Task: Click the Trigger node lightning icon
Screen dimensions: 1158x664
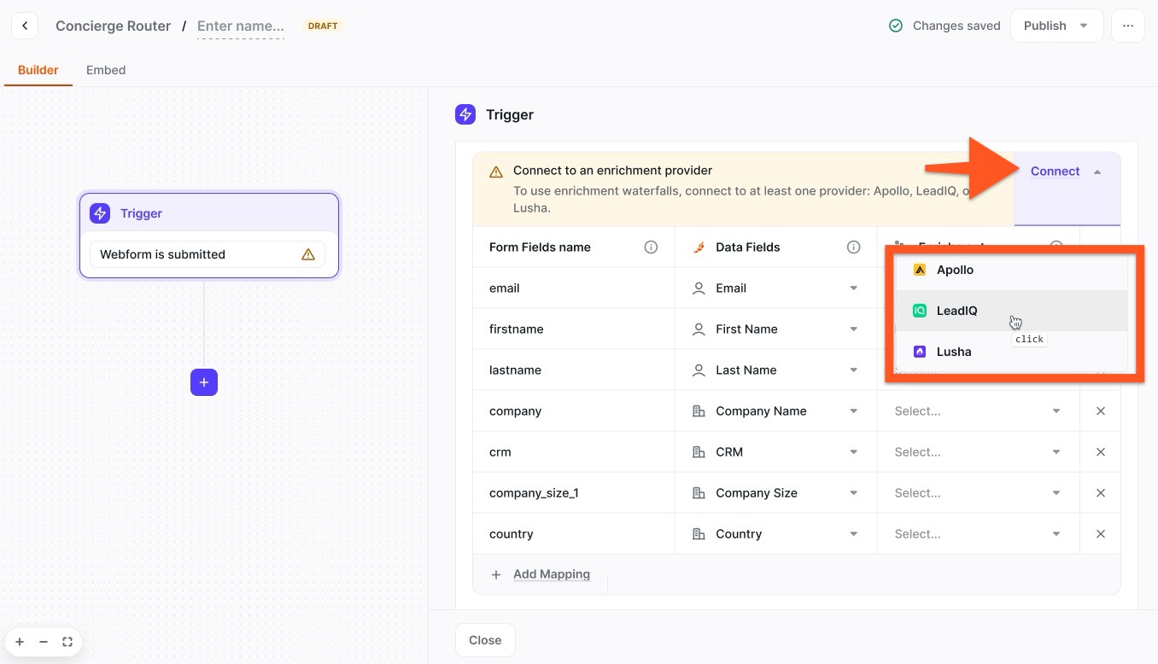Action: coord(100,213)
